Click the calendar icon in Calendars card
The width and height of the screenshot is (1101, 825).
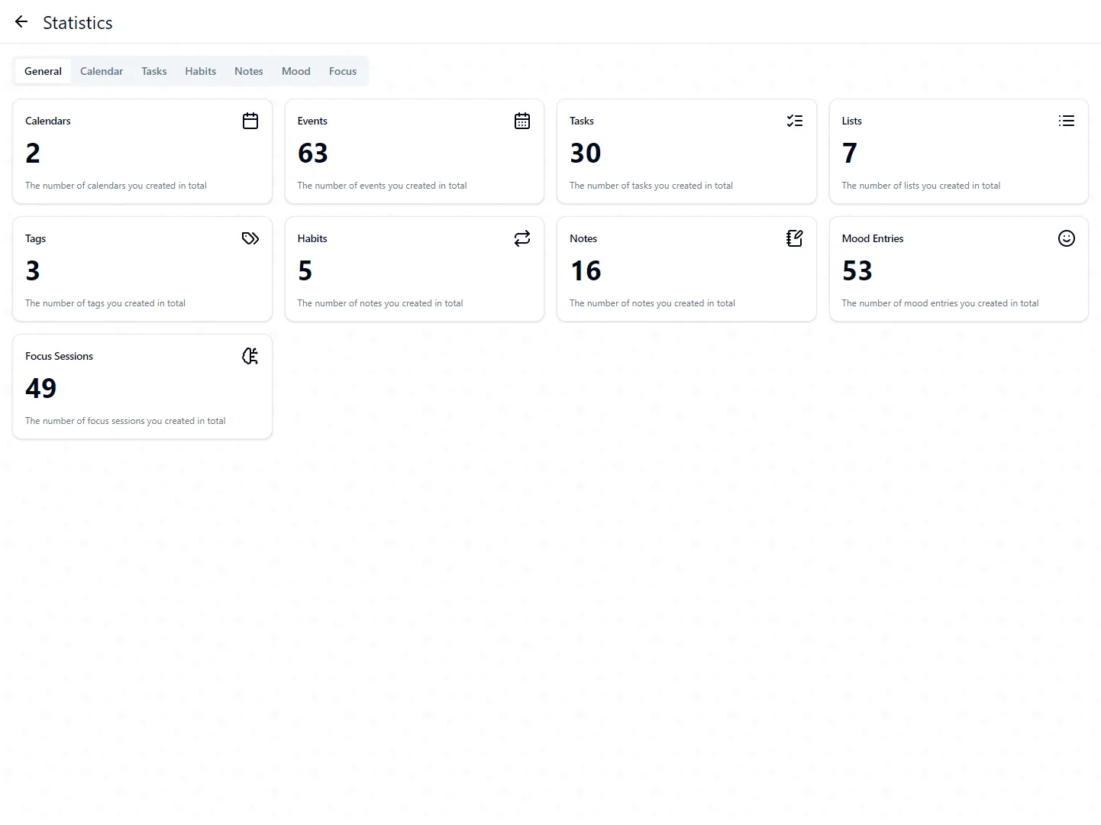click(x=250, y=121)
